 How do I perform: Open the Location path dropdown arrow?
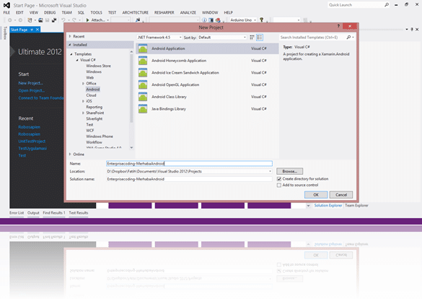(270, 171)
